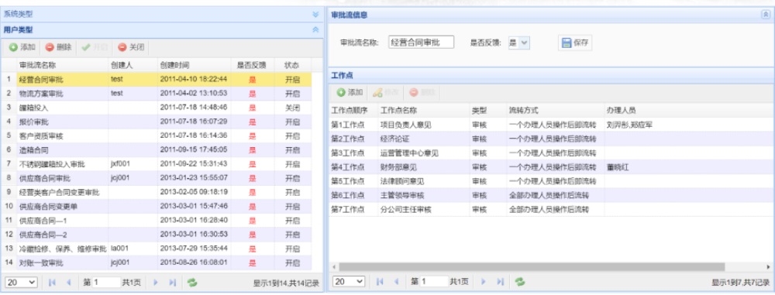Sort by the 状态 column header

[x=293, y=65]
